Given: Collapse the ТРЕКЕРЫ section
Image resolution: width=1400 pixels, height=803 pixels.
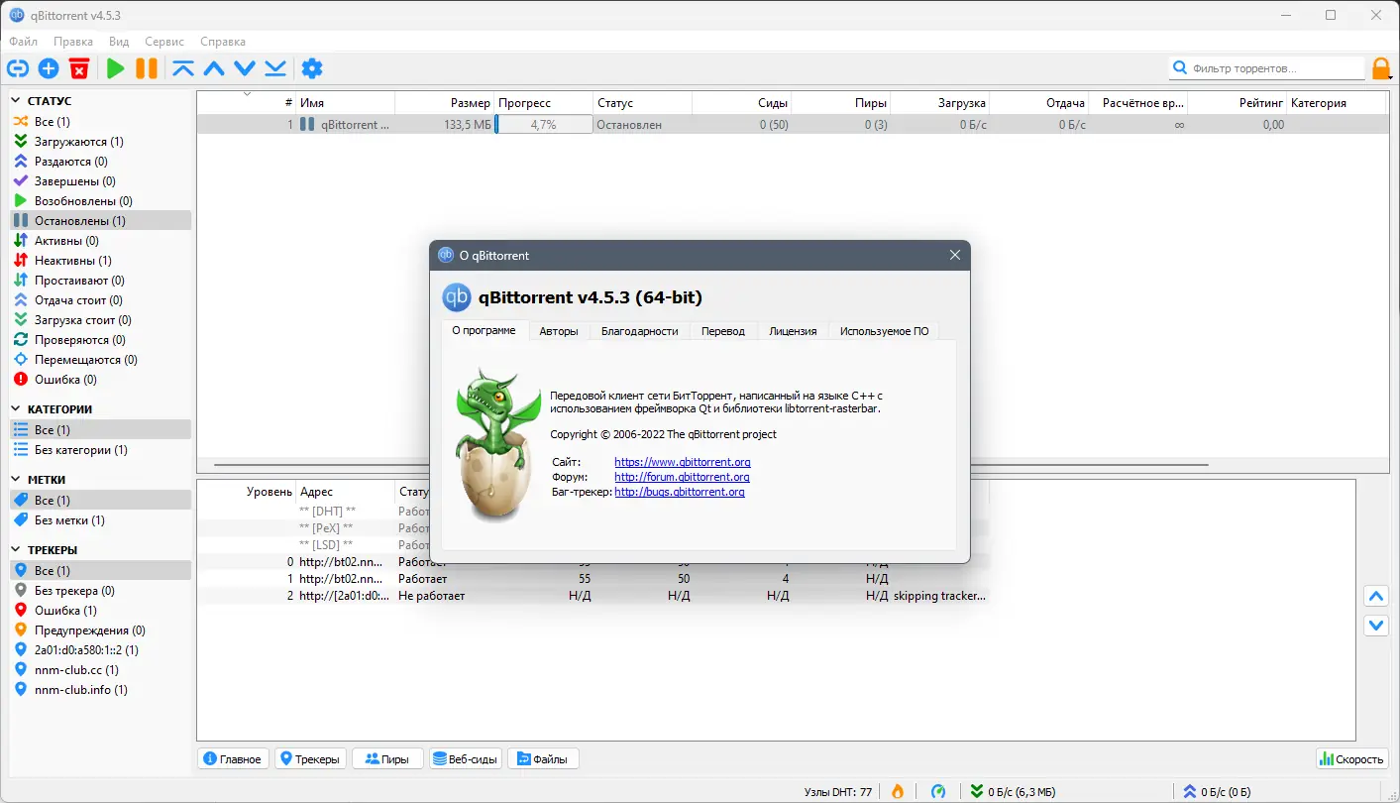Looking at the screenshot, I should coord(16,550).
